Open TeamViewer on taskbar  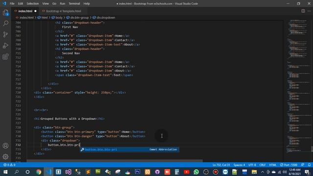coord(225,172)
